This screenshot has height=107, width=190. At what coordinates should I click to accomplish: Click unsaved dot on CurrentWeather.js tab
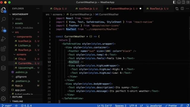(x=140, y=9)
